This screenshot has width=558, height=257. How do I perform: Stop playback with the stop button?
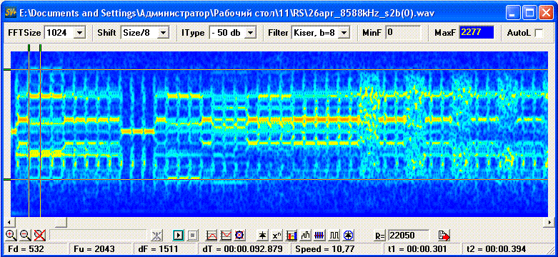(192, 235)
